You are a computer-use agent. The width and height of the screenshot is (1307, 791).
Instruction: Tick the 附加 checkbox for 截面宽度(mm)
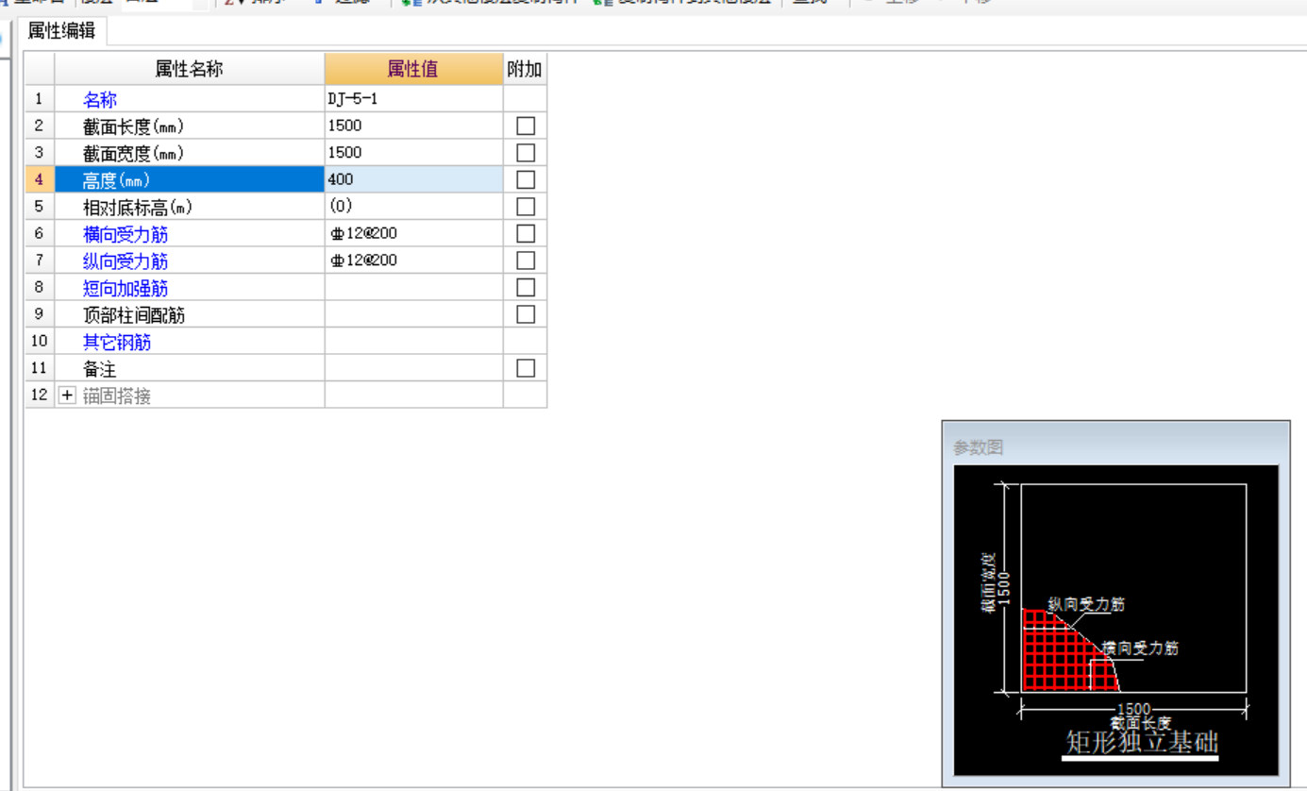click(526, 153)
